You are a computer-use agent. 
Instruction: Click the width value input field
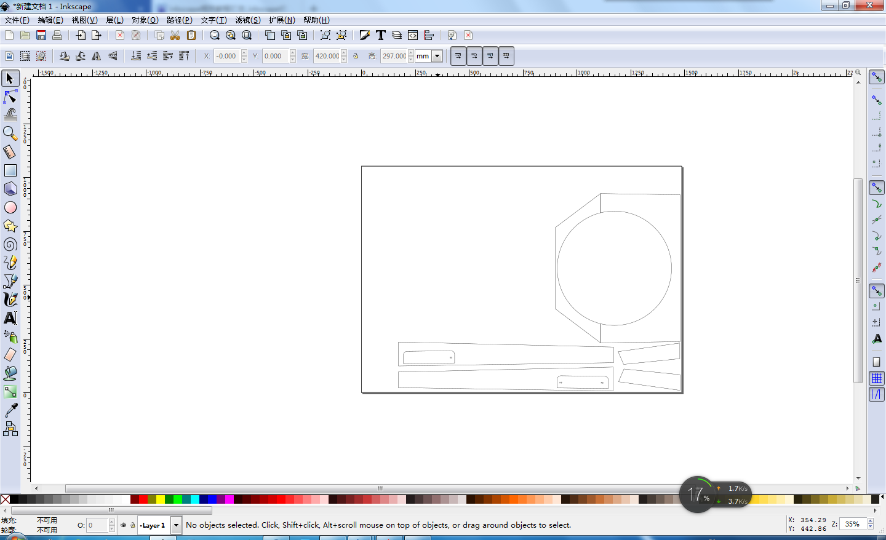point(327,56)
